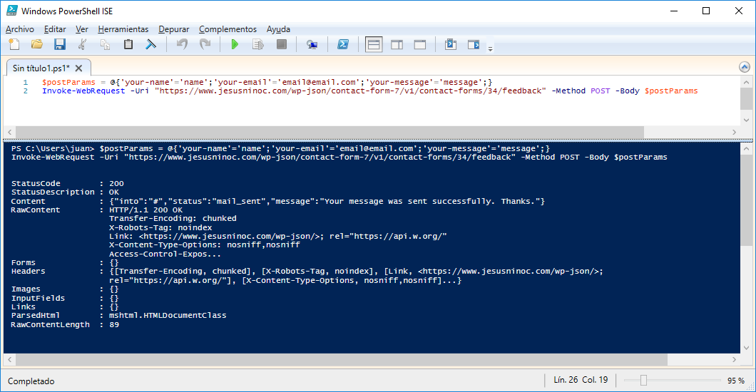
Task: Cut selection with the scissors icon
Action: (83, 45)
